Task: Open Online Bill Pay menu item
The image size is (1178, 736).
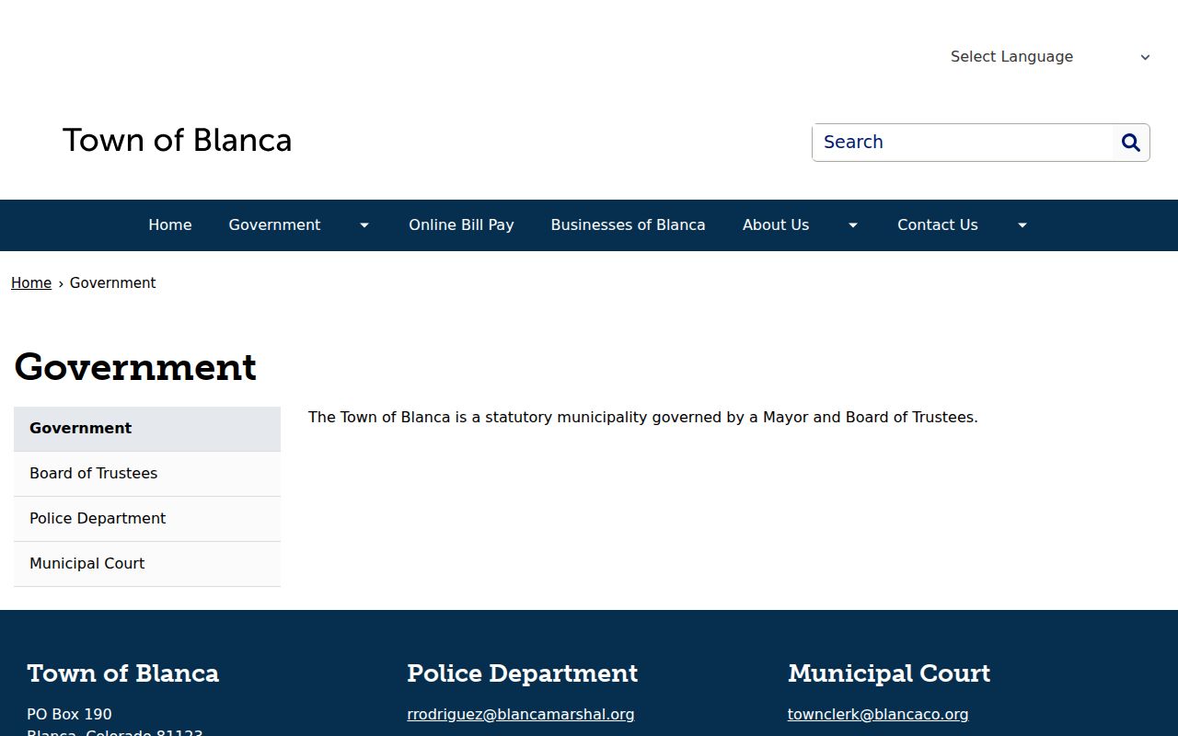Action: tap(461, 225)
